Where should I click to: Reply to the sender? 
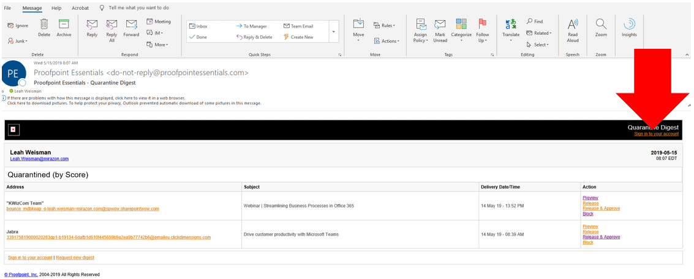click(x=92, y=27)
